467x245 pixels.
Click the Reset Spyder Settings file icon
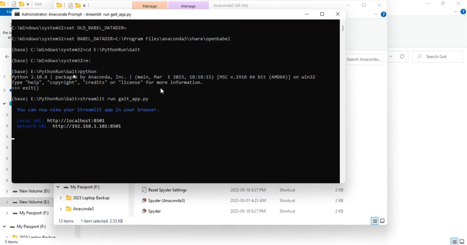[144, 190]
